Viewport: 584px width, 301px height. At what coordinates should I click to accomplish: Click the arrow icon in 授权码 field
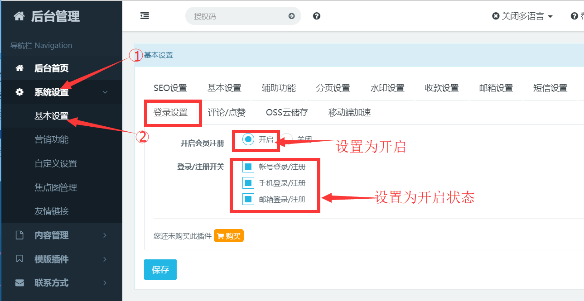291,16
